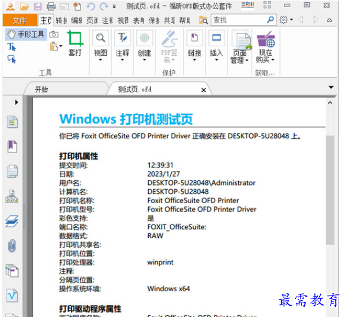344x317 pixels.
Task: Open the outline panel in sidebar
Action: click(12, 121)
